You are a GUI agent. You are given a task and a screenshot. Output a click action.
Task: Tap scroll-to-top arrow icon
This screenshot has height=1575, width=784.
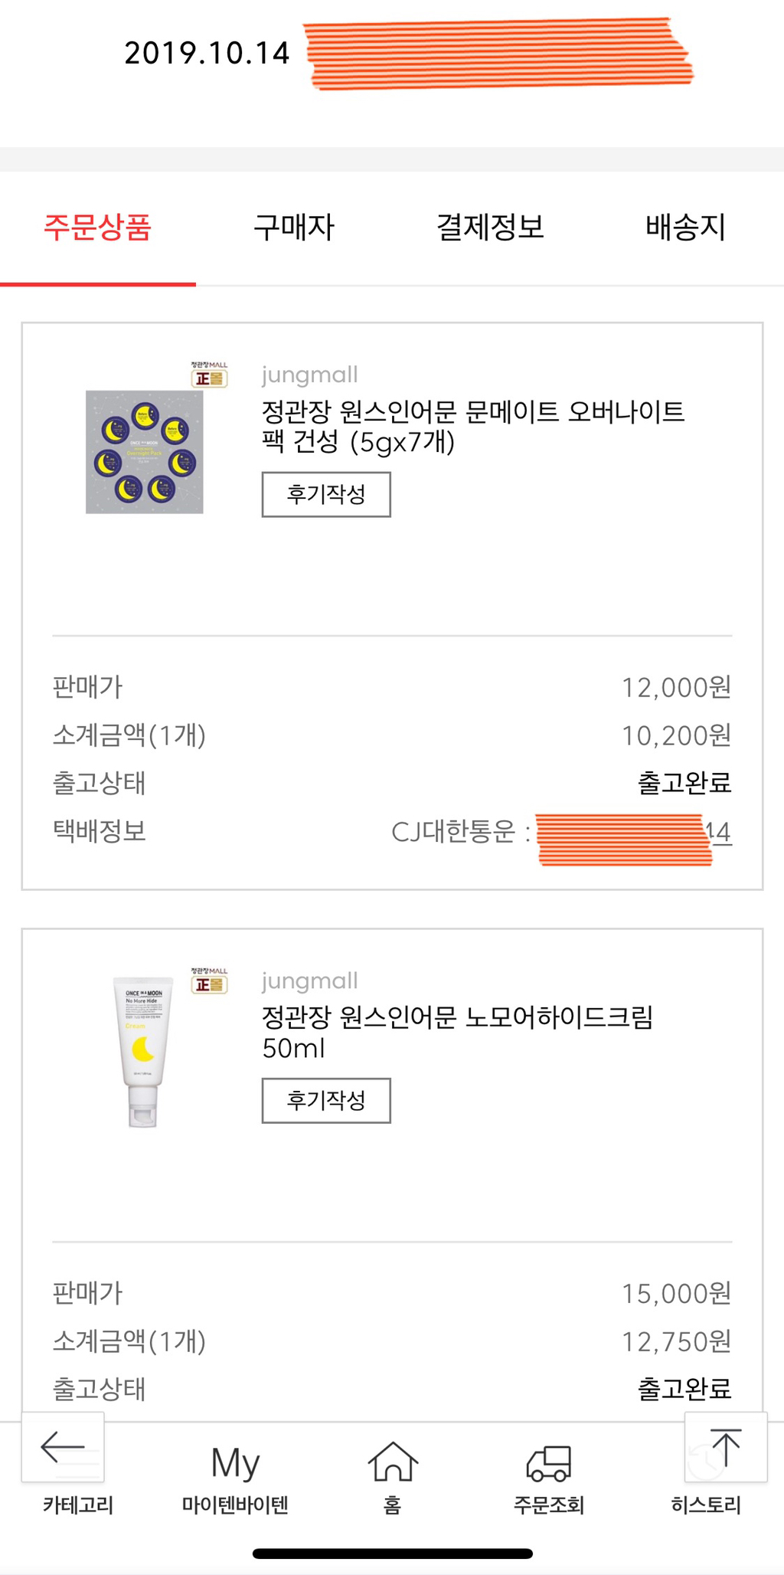[725, 1446]
